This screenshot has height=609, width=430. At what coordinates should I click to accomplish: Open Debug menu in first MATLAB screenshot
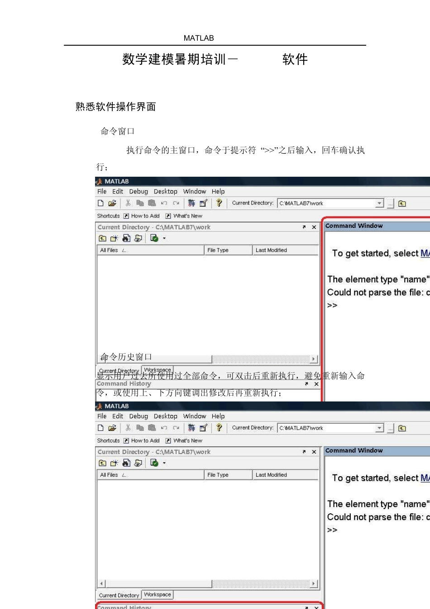139,191
